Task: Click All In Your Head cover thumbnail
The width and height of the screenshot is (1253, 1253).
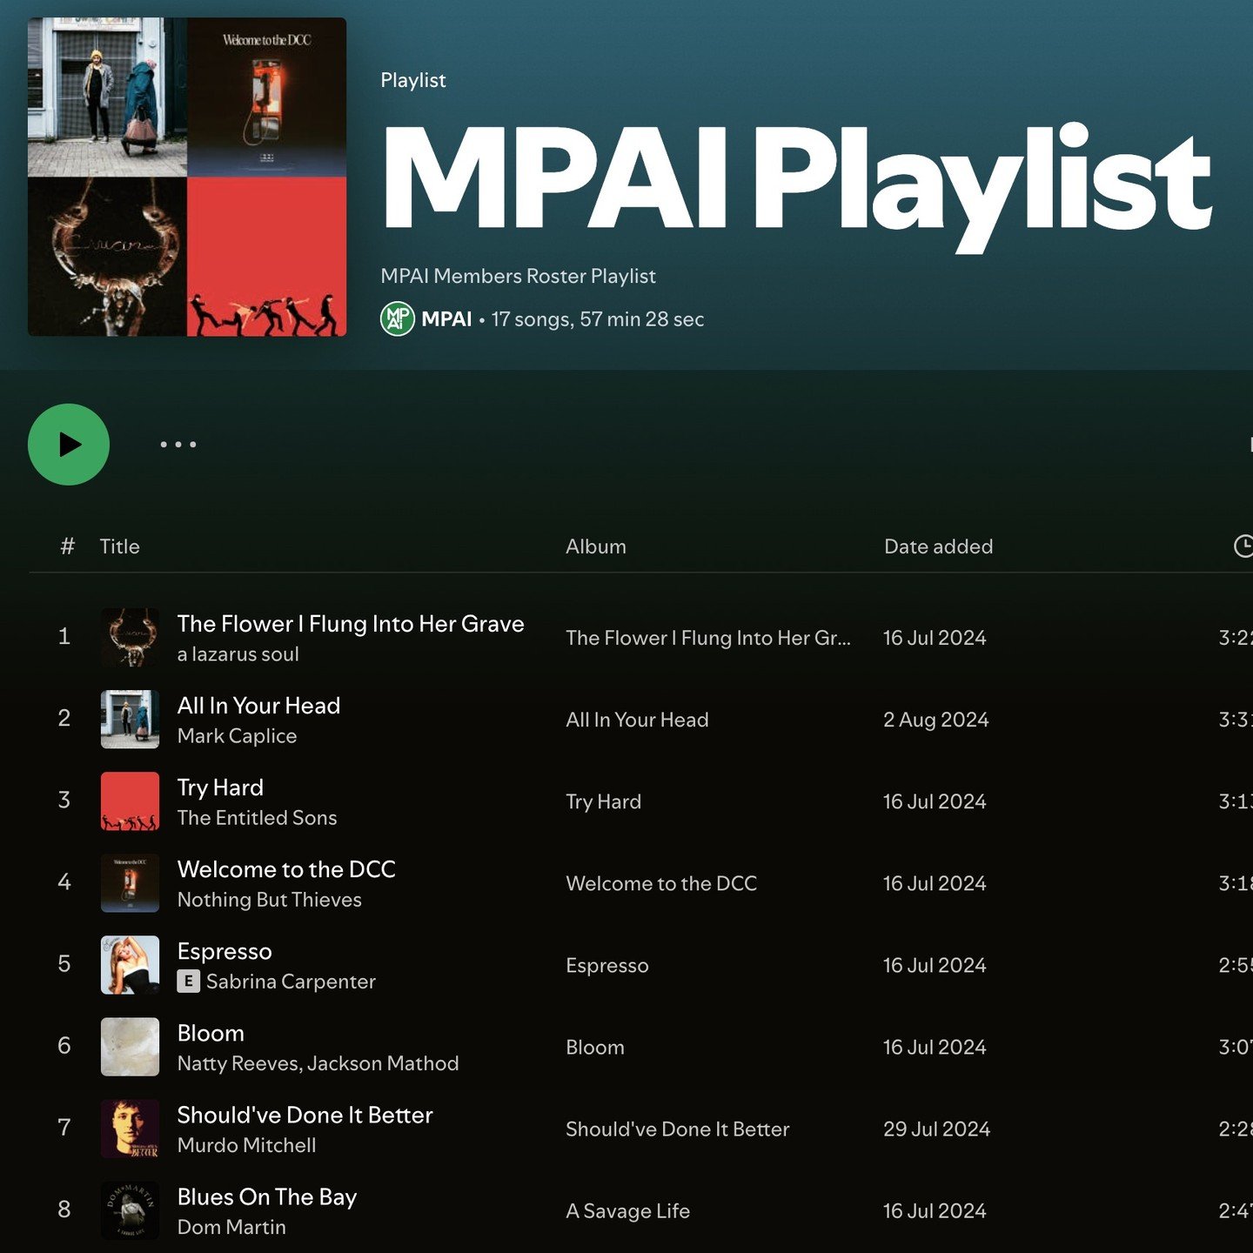Action: (x=130, y=719)
